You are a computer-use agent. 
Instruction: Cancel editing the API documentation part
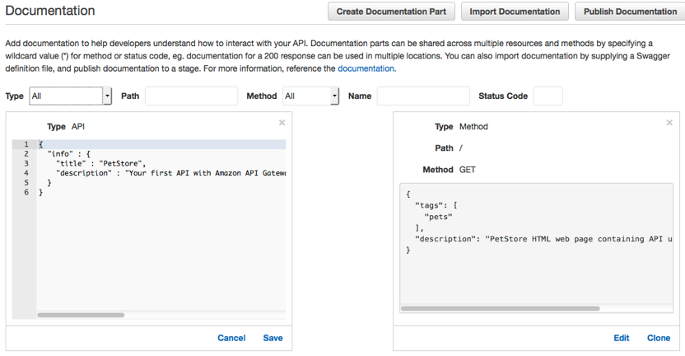231,338
